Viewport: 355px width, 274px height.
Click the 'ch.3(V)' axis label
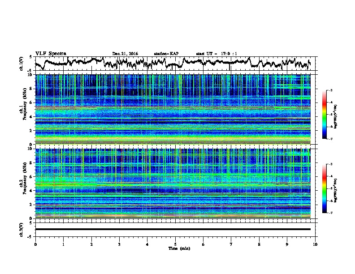22,230
